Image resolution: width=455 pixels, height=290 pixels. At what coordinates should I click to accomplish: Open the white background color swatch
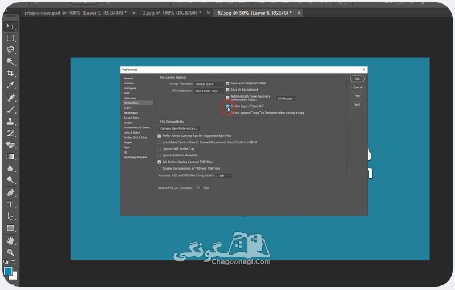(x=14, y=276)
